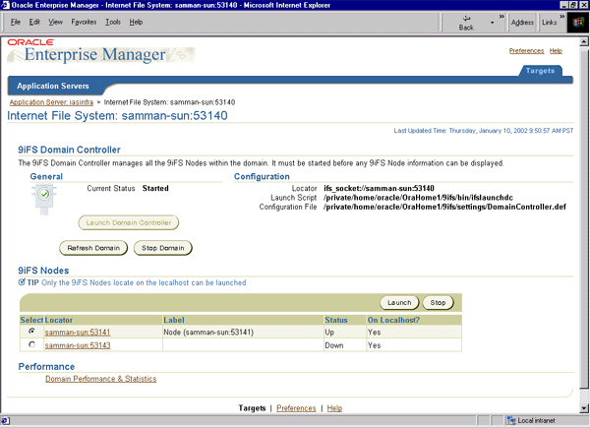The image size is (590, 428).
Task: Click the Links toolbar label
Action: (x=549, y=23)
